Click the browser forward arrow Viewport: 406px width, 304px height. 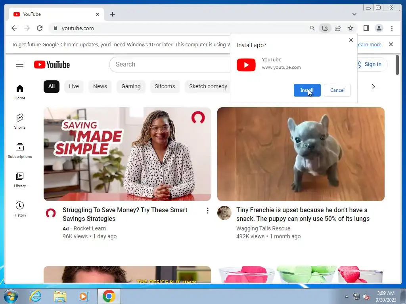pos(27,28)
